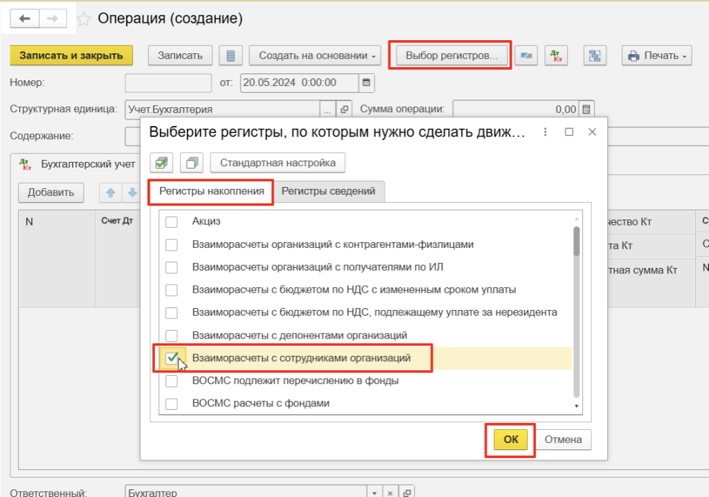Add Операция to favorites with star icon
The image size is (709, 497).
click(x=84, y=19)
